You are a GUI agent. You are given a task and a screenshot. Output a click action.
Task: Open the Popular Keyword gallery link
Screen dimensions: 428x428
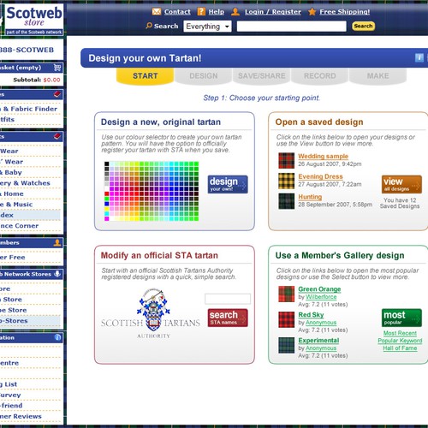coord(400,341)
